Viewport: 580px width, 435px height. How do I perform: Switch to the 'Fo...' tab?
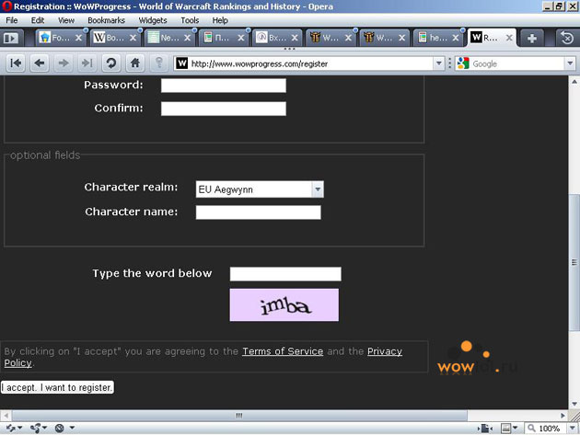coord(61,38)
